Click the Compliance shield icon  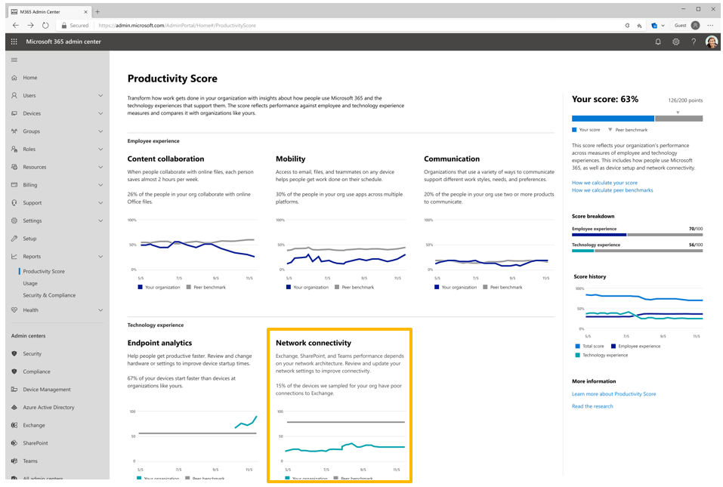point(14,371)
